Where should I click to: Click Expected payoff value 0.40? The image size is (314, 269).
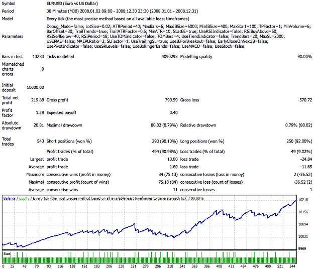click(x=173, y=112)
